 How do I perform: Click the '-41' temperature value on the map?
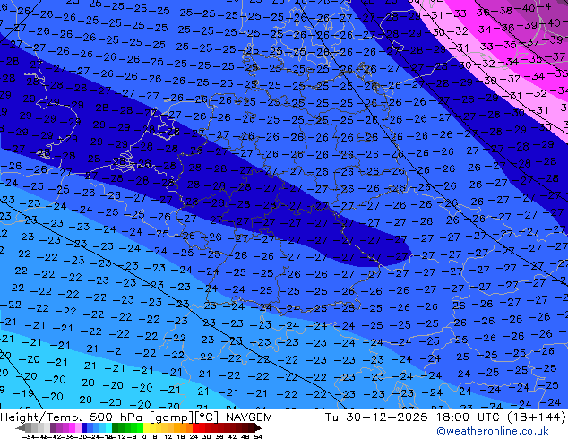point(548,6)
